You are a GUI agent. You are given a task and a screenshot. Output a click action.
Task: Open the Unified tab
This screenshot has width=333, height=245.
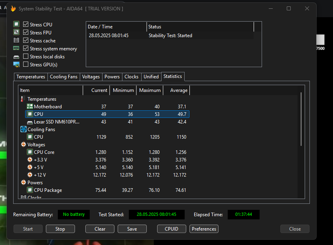coord(151,77)
